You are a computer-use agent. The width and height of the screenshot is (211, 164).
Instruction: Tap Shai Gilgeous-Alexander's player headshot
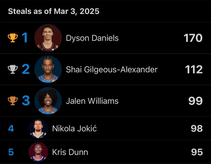(x=48, y=69)
